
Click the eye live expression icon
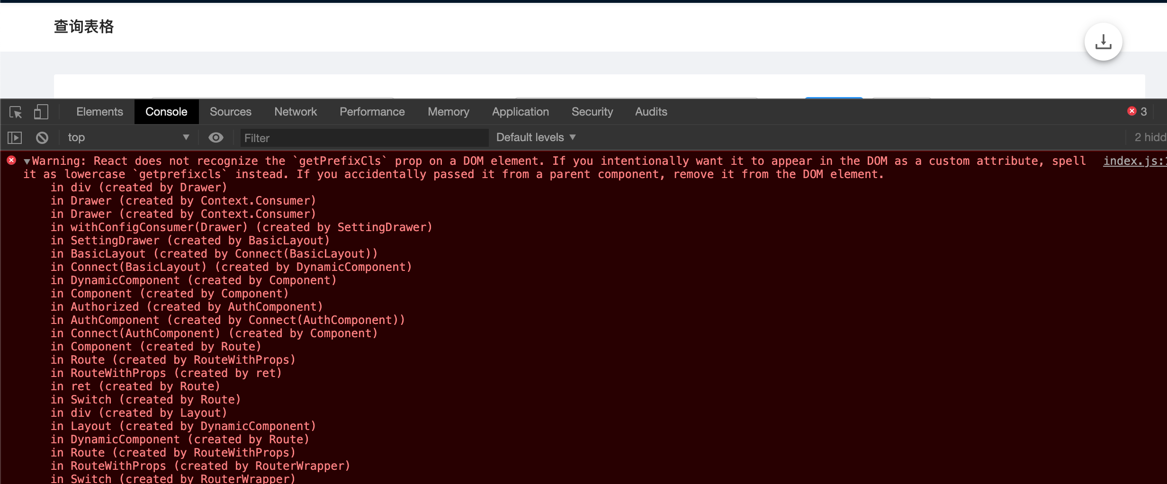pos(216,137)
